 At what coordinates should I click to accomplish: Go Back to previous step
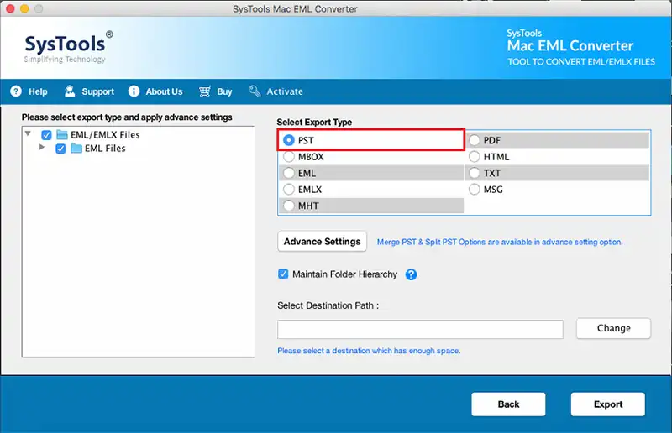pos(509,404)
